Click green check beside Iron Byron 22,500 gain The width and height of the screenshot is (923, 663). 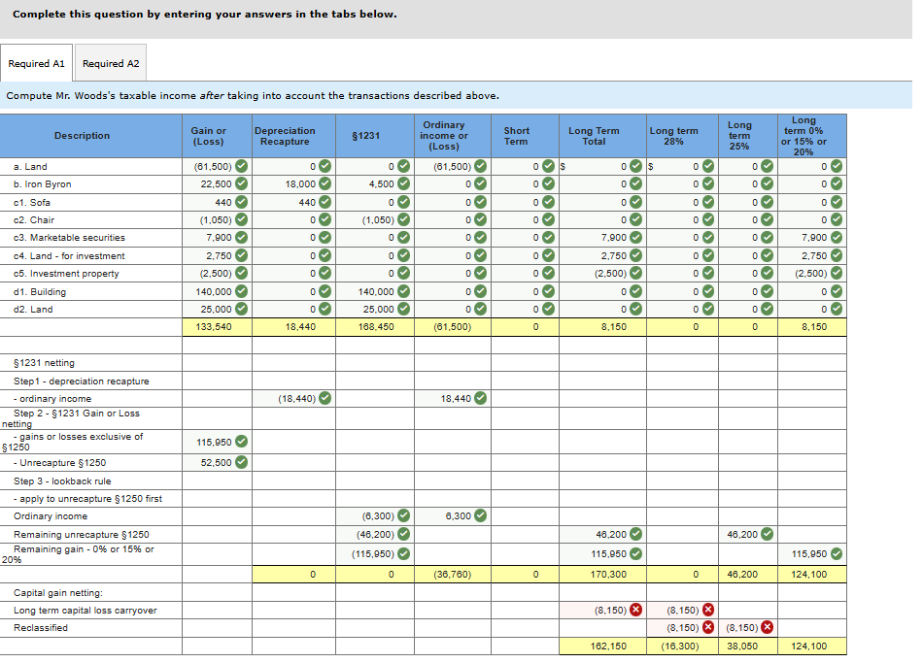click(241, 183)
